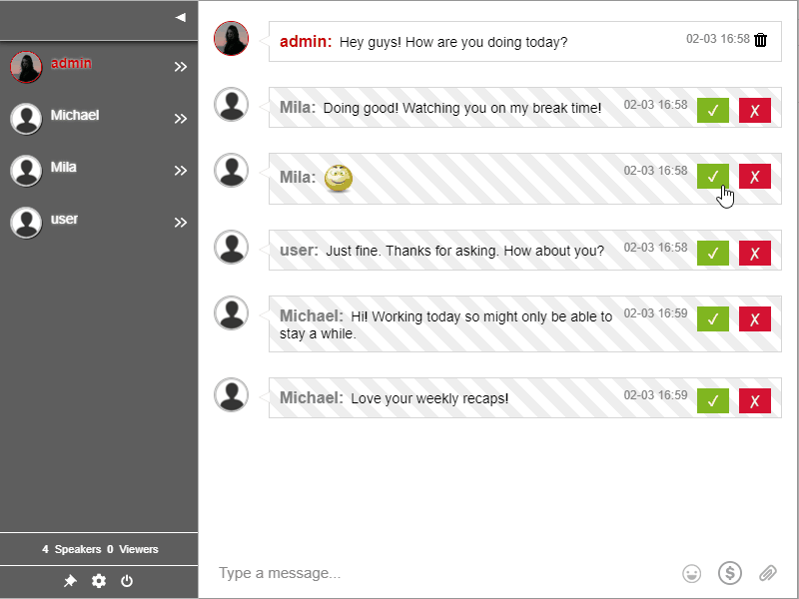Open chat settings with the gear icon
The width and height of the screenshot is (799, 599).
coord(98,581)
